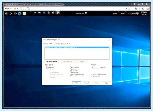Toggle OS boot information checkbox

(71, 75)
